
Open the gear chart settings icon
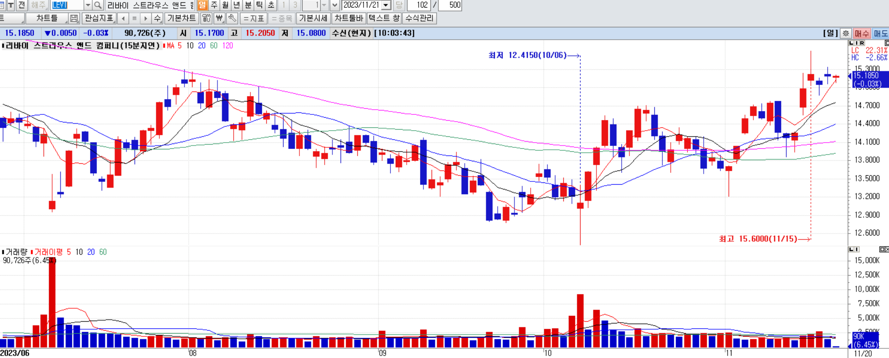[x=846, y=33]
